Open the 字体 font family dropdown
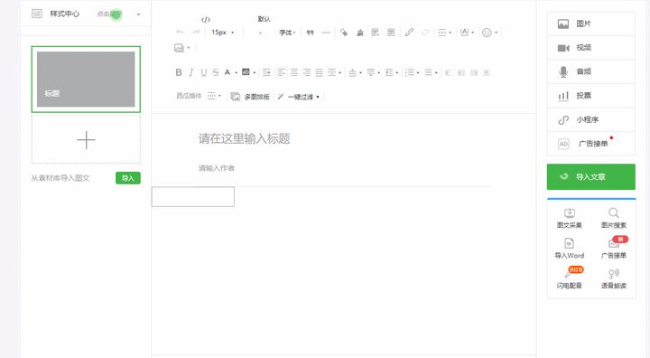The height and width of the screenshot is (358, 650). pyautogui.click(x=287, y=33)
